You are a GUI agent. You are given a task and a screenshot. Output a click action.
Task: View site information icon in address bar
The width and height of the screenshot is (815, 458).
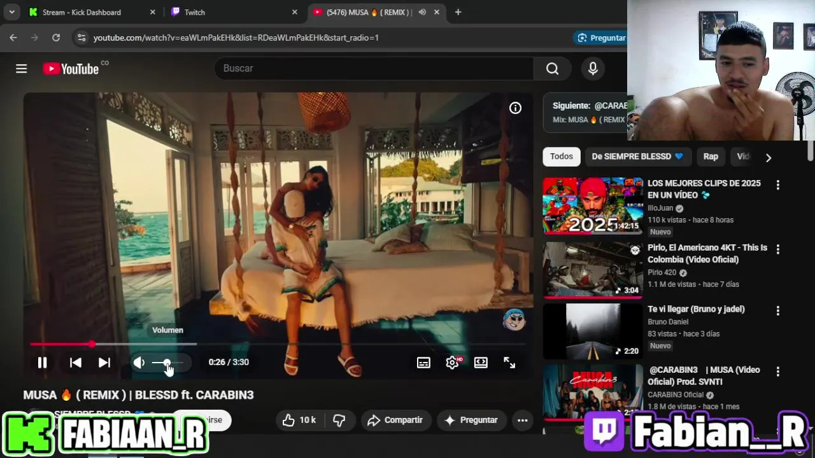click(x=81, y=38)
